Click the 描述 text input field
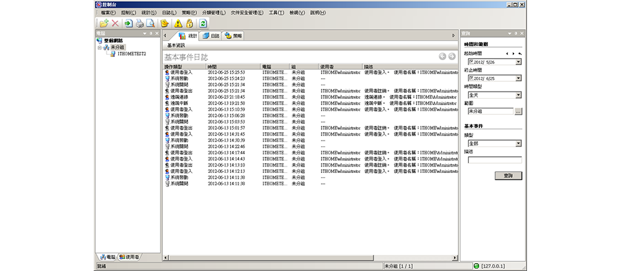 click(x=495, y=159)
